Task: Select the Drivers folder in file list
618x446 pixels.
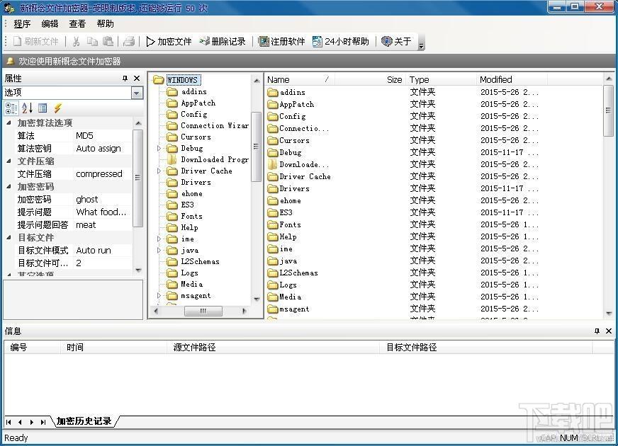Action: (x=294, y=188)
